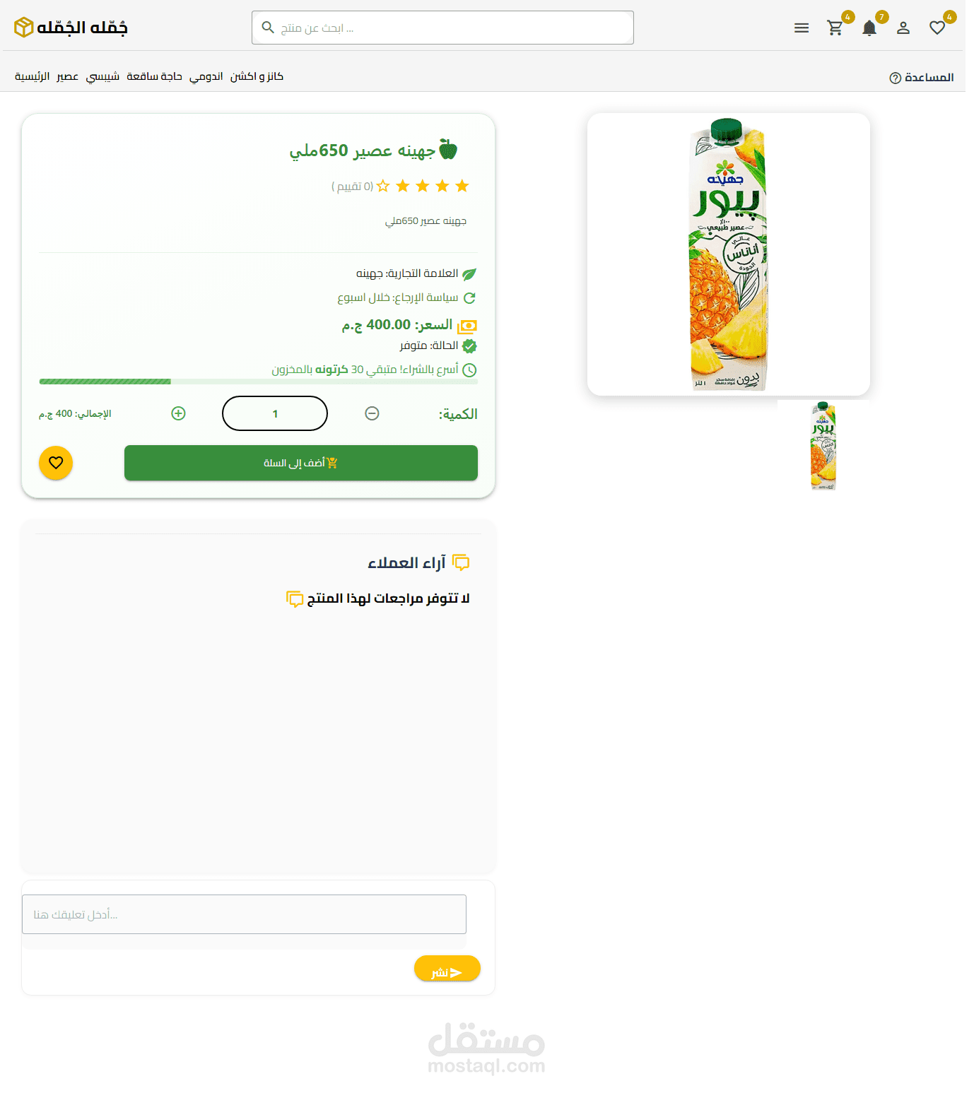This screenshot has height=1098, width=974.
Task: Go to الرئيسية menu item
Action: [x=33, y=76]
